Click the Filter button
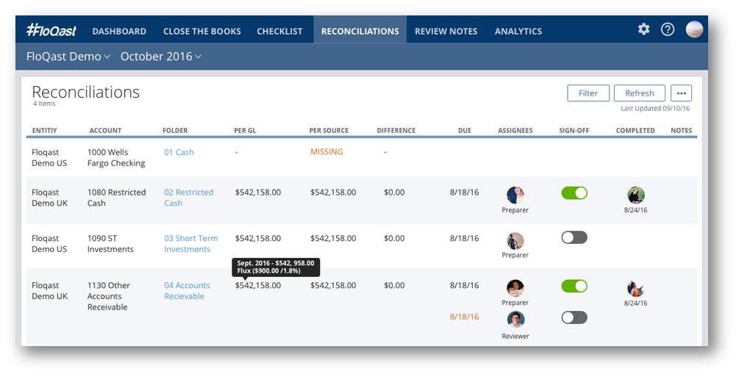The image size is (739, 377). coord(588,93)
